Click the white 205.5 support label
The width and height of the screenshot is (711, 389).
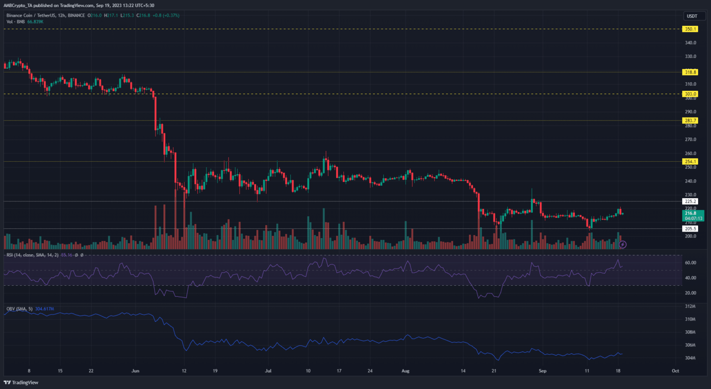click(690, 229)
